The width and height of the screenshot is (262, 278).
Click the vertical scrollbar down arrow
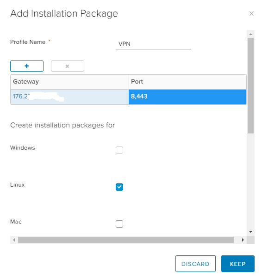click(x=250, y=232)
